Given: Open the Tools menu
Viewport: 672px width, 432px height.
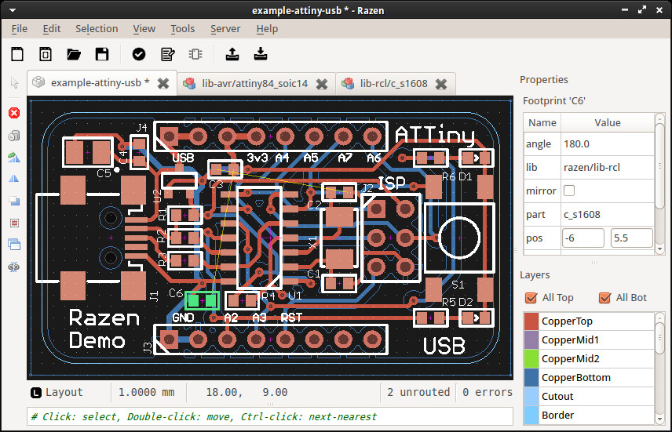Looking at the screenshot, I should click(183, 29).
